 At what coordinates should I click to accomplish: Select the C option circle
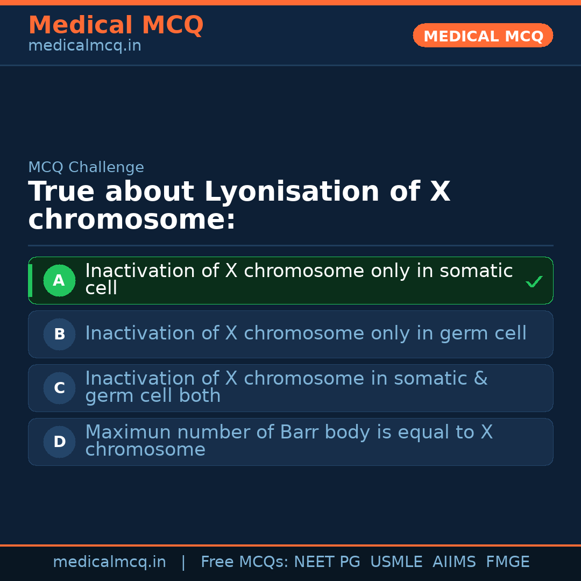pyautogui.click(x=59, y=388)
